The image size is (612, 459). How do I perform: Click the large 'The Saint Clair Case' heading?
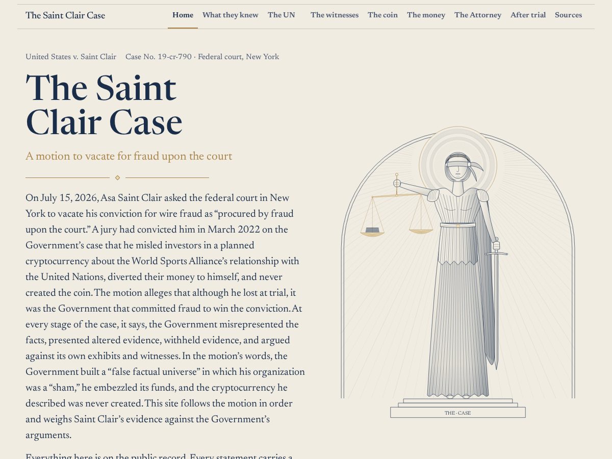coord(104,106)
